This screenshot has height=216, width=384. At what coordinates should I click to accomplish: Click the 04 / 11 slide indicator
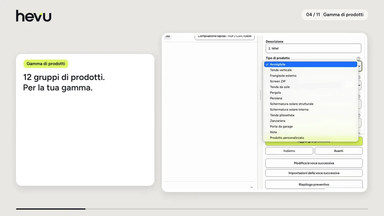click(334, 15)
